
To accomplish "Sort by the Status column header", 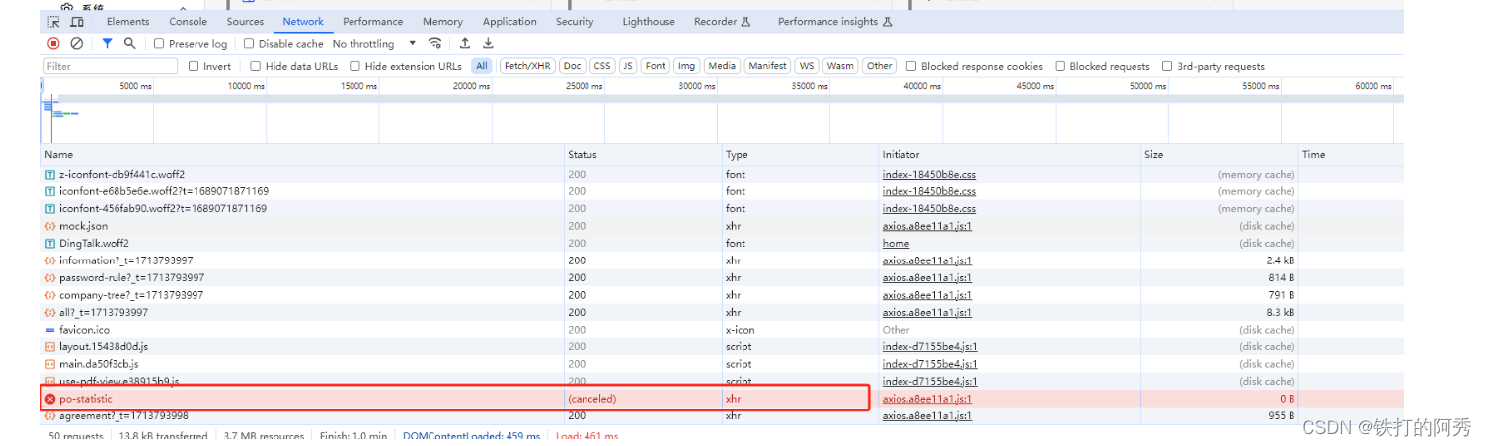I will pyautogui.click(x=643, y=155).
